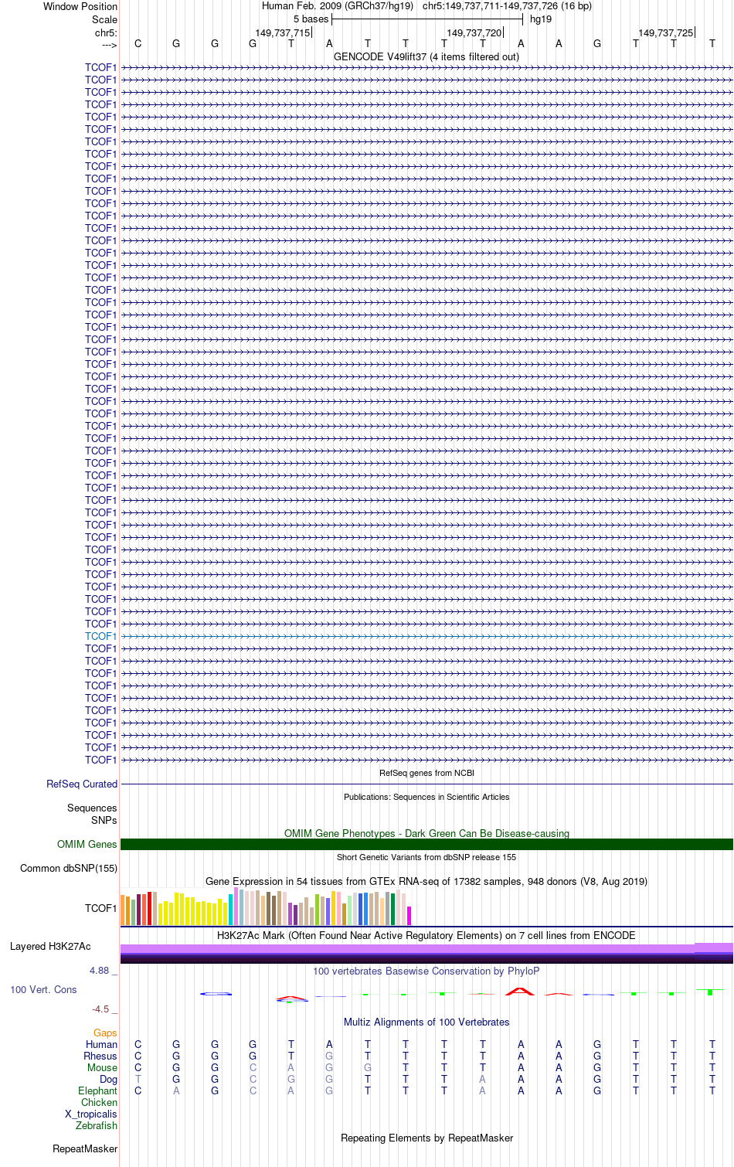Select the SNPs track label

(x=104, y=820)
